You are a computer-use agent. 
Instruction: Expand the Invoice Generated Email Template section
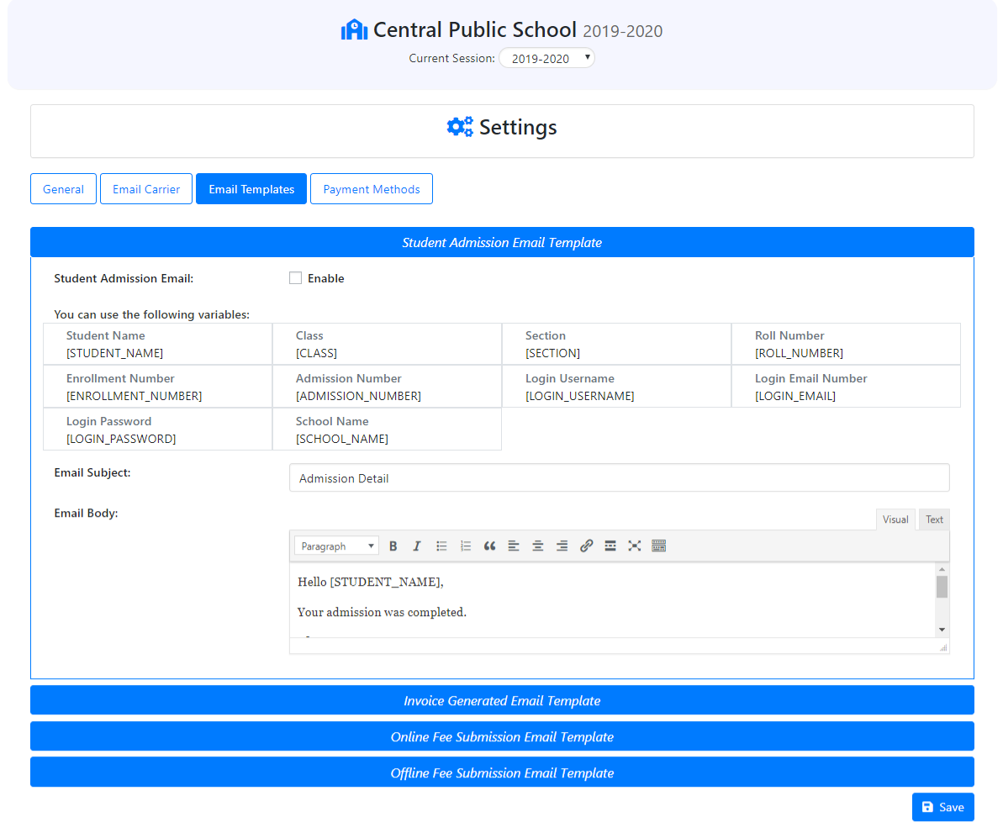[502, 700]
